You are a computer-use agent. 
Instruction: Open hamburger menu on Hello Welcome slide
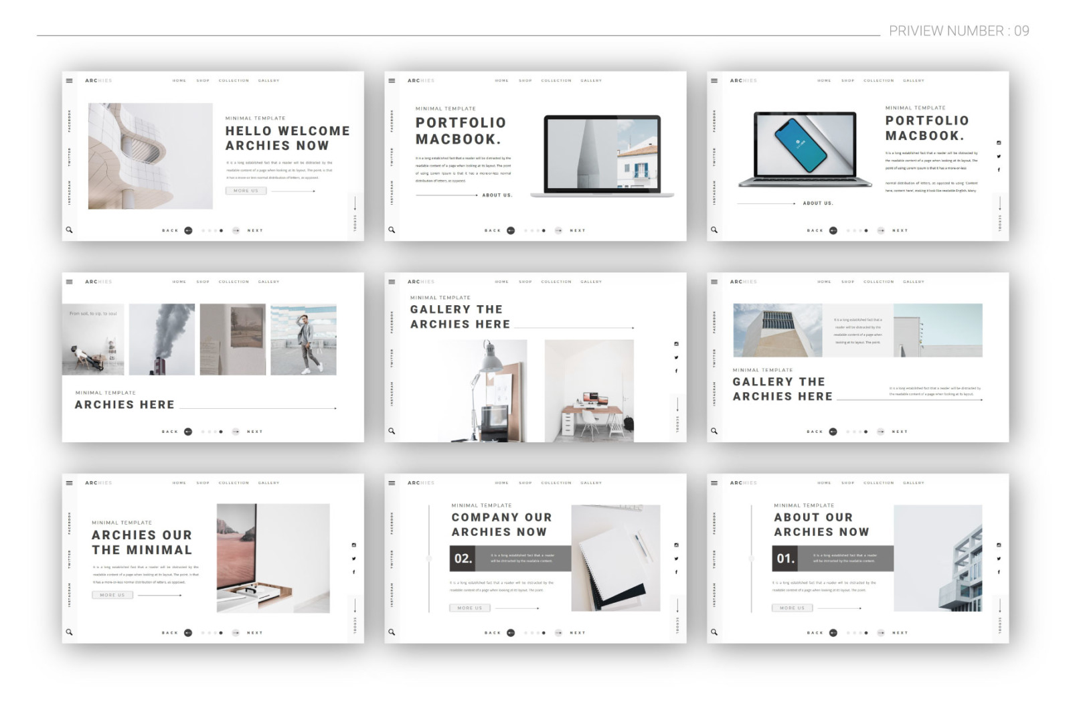tap(69, 81)
